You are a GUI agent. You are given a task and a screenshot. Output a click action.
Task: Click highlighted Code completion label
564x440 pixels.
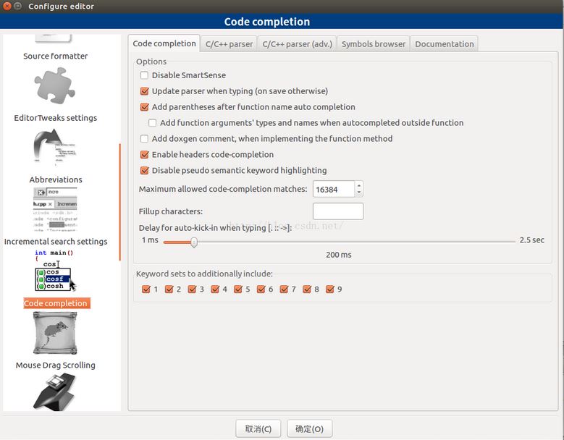click(x=56, y=303)
